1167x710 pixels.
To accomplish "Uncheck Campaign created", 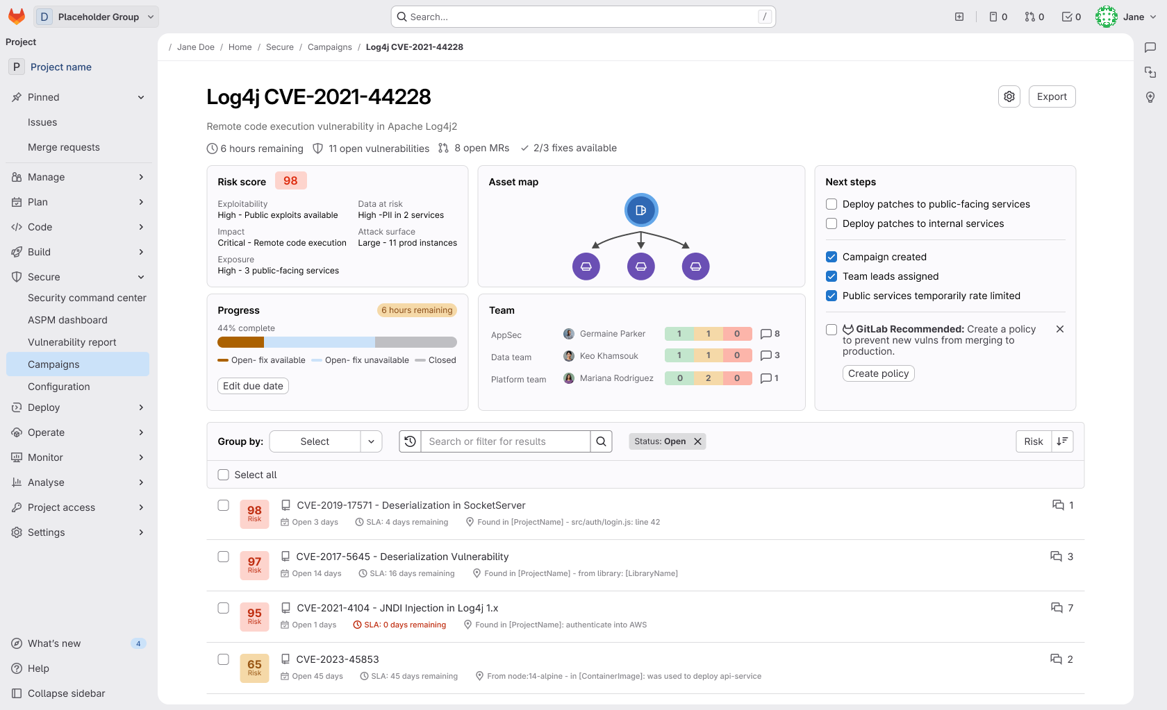I will [x=831, y=257].
